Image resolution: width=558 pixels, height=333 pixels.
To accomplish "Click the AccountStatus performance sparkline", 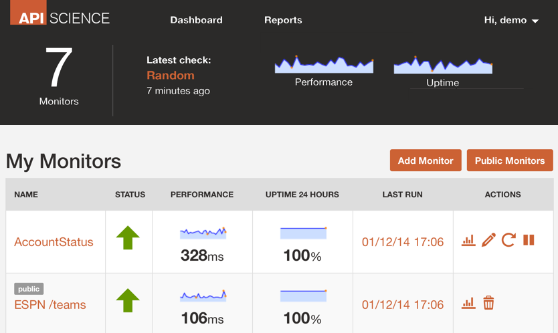I will pos(203,233).
